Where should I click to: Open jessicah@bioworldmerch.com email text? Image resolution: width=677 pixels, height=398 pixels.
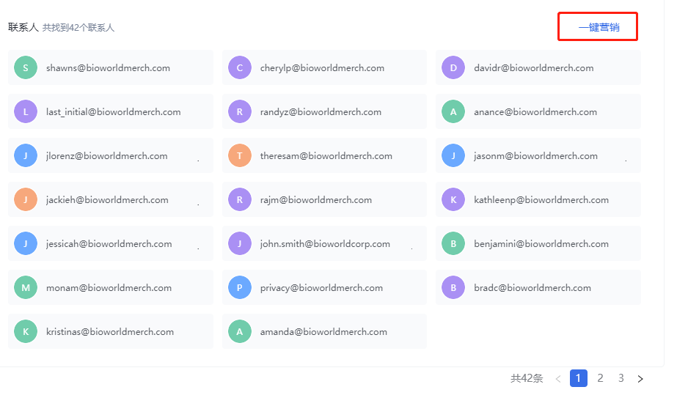pyautogui.click(x=109, y=244)
